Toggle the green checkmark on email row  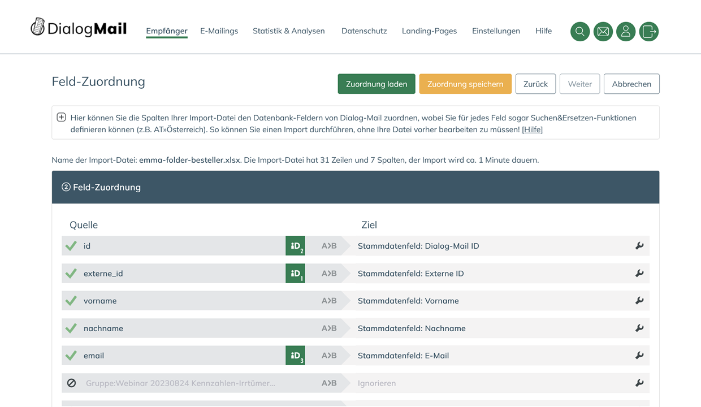coord(71,356)
